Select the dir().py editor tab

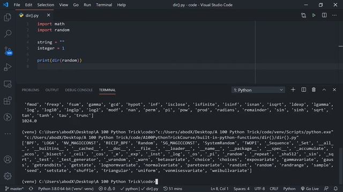32,15
